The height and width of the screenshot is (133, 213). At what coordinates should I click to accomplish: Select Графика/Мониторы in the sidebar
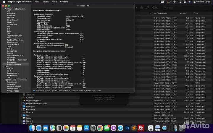click(x=15, y=40)
